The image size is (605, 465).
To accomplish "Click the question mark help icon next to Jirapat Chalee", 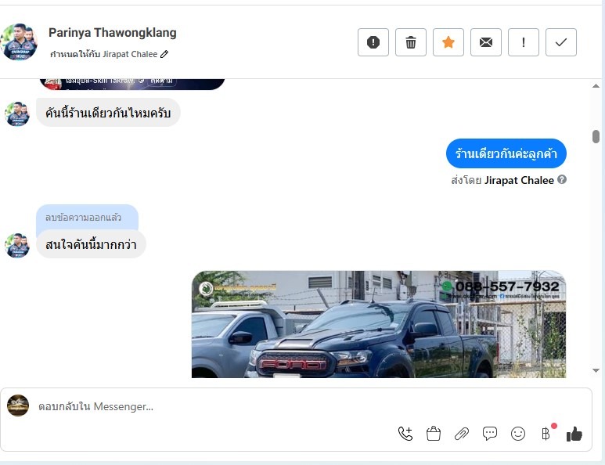I will tap(562, 179).
